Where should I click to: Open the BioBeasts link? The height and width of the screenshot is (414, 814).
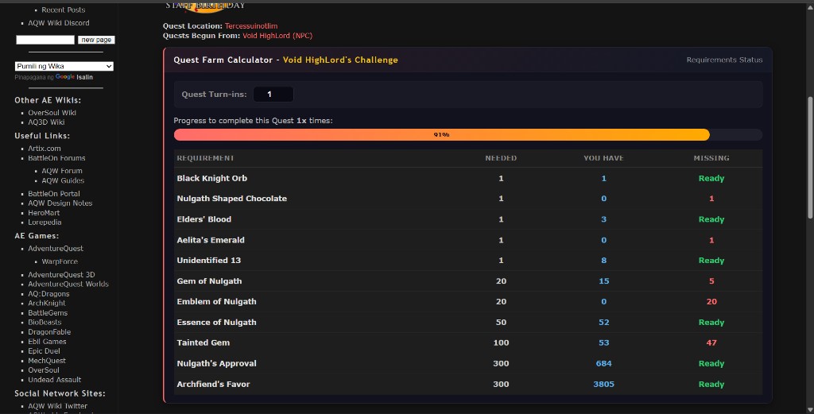click(45, 322)
